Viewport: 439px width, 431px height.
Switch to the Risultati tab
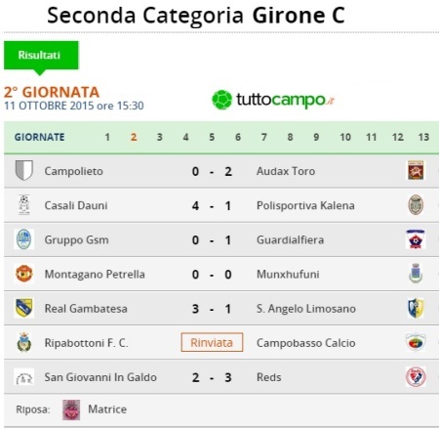point(41,55)
